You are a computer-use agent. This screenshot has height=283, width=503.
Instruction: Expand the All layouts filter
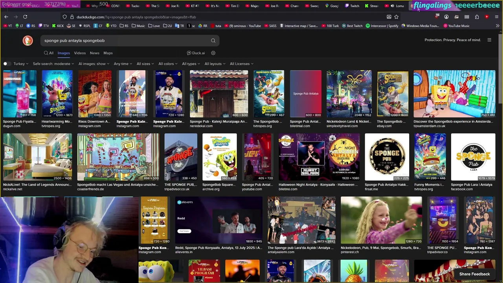pyautogui.click(x=215, y=64)
